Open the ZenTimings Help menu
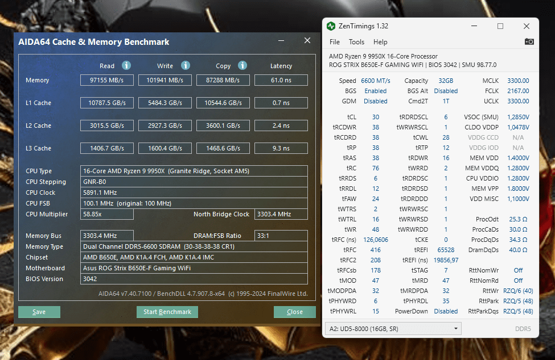The height and width of the screenshot is (360, 555). [380, 42]
